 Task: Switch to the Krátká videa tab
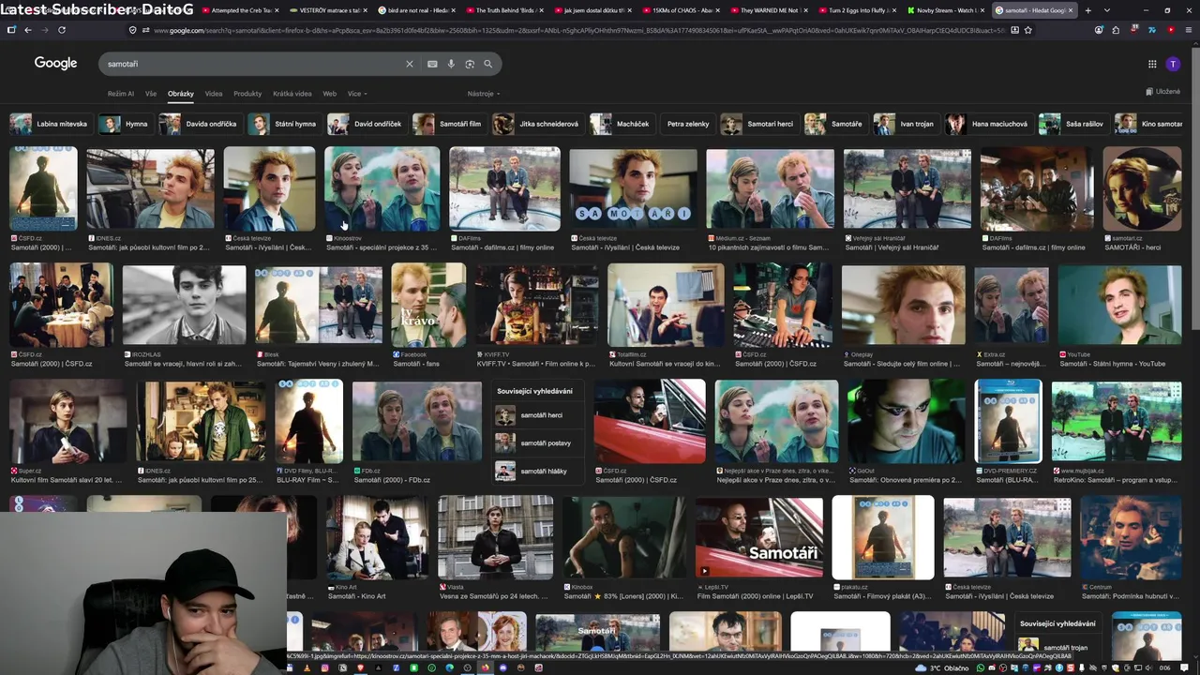(292, 94)
